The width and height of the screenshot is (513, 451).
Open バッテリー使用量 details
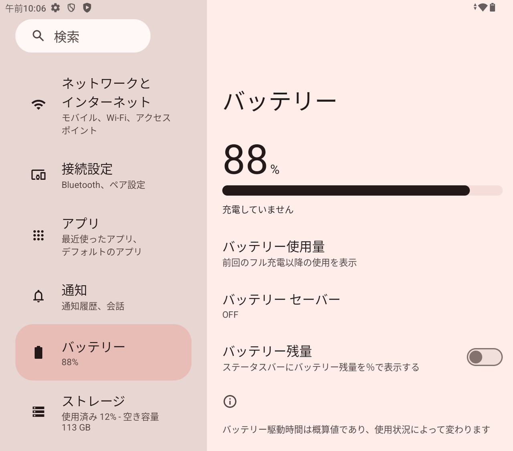coord(289,254)
